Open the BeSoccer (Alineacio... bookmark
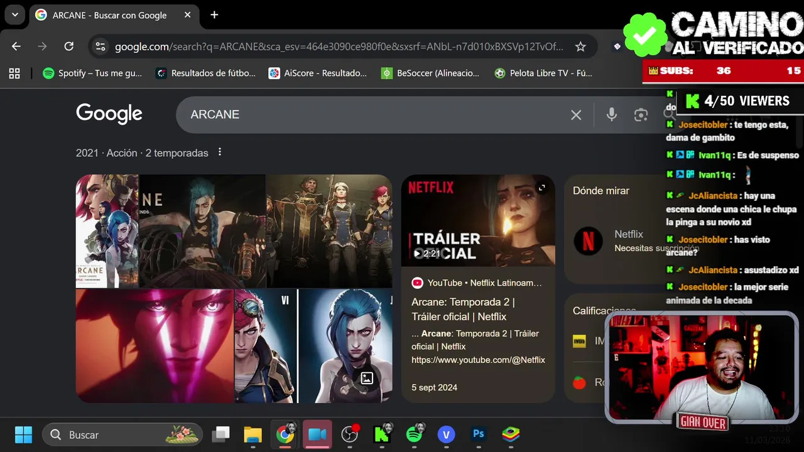The width and height of the screenshot is (804, 452). click(431, 73)
